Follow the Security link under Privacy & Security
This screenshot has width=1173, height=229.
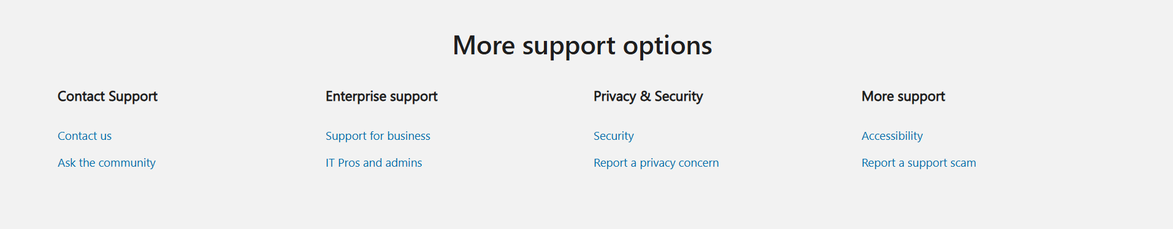pyautogui.click(x=613, y=136)
